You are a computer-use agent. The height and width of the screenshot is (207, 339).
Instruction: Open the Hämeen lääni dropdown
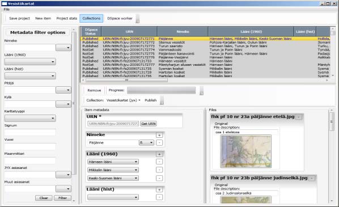113,162
